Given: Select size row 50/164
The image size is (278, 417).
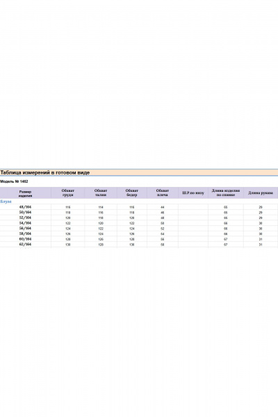Looking at the screenshot, I should click(139, 212).
